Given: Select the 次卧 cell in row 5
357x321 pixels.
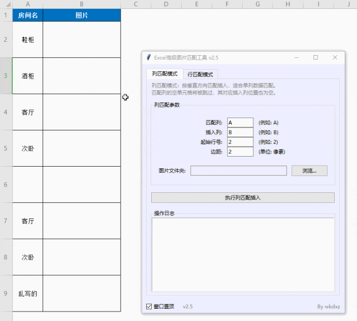Looking at the screenshot, I should click(x=28, y=148).
